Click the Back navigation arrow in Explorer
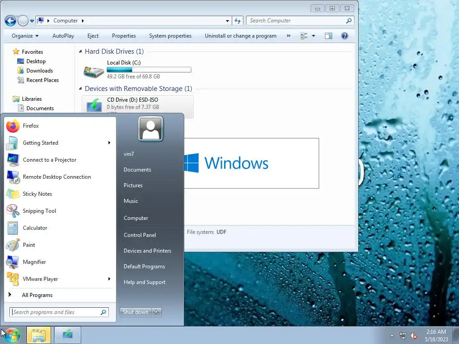This screenshot has height=344, width=459. (x=11, y=21)
